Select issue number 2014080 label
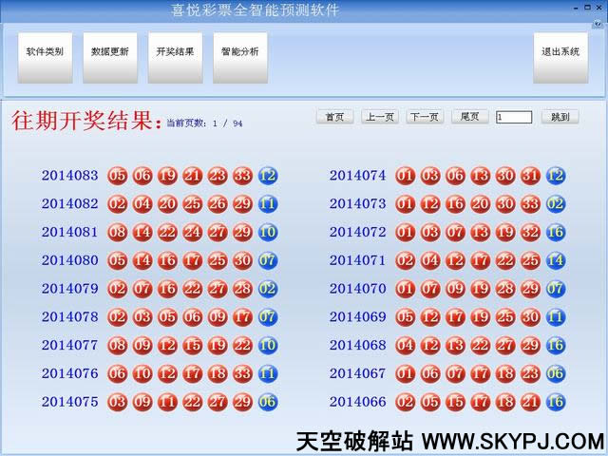608x456 pixels. pos(69,260)
